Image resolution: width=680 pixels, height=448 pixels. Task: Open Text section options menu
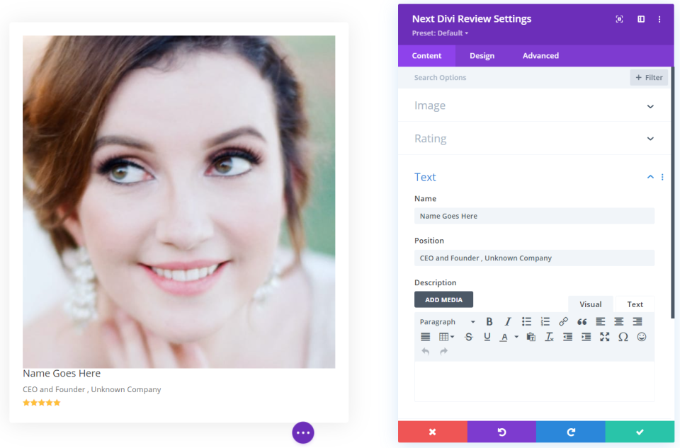coord(662,177)
